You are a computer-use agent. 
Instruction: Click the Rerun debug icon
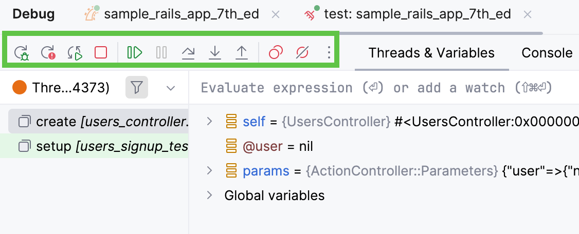tap(22, 52)
